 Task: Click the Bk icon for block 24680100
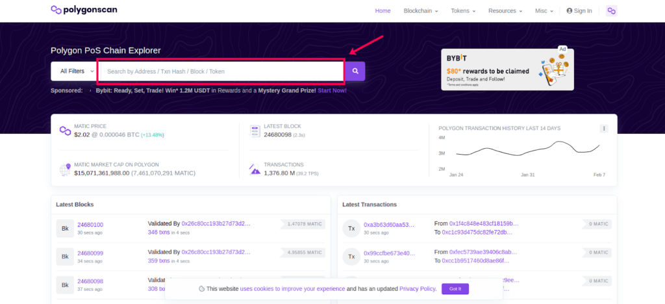(65, 229)
